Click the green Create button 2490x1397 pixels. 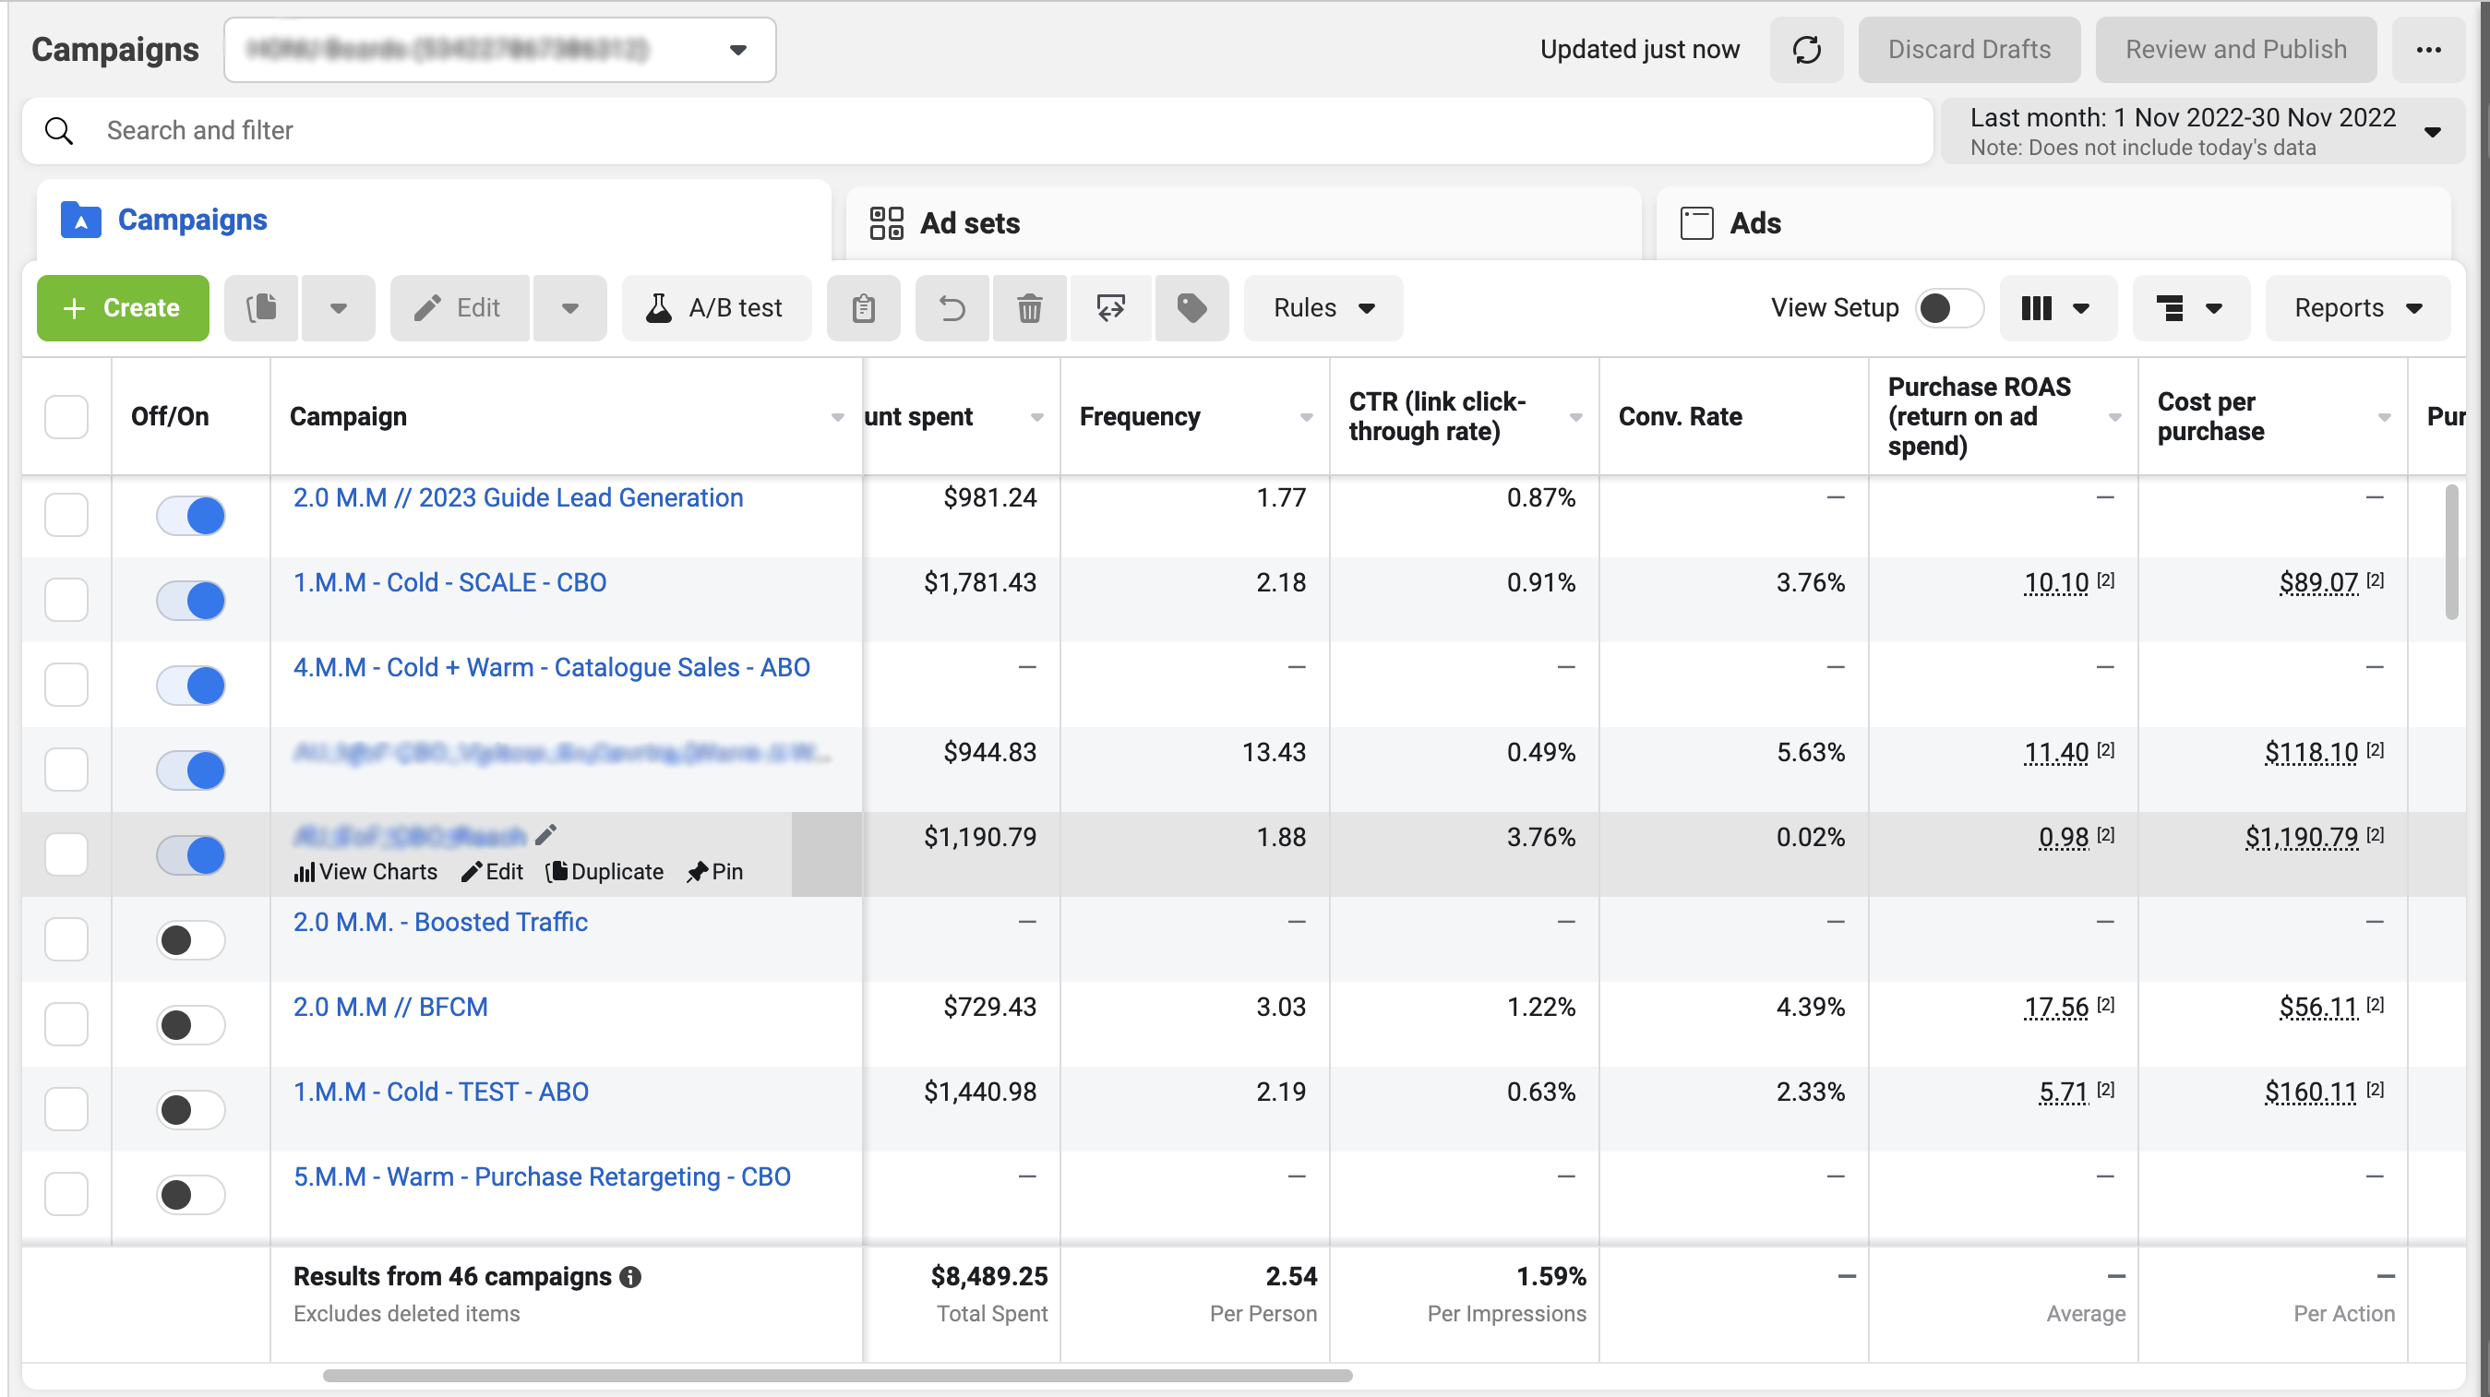(x=123, y=308)
